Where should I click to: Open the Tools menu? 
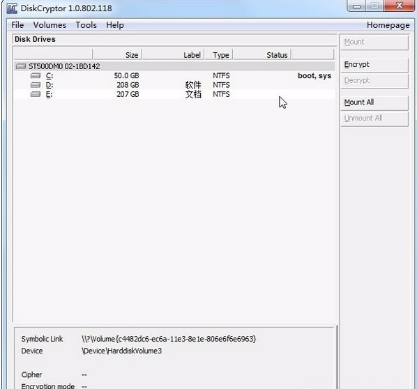point(86,25)
